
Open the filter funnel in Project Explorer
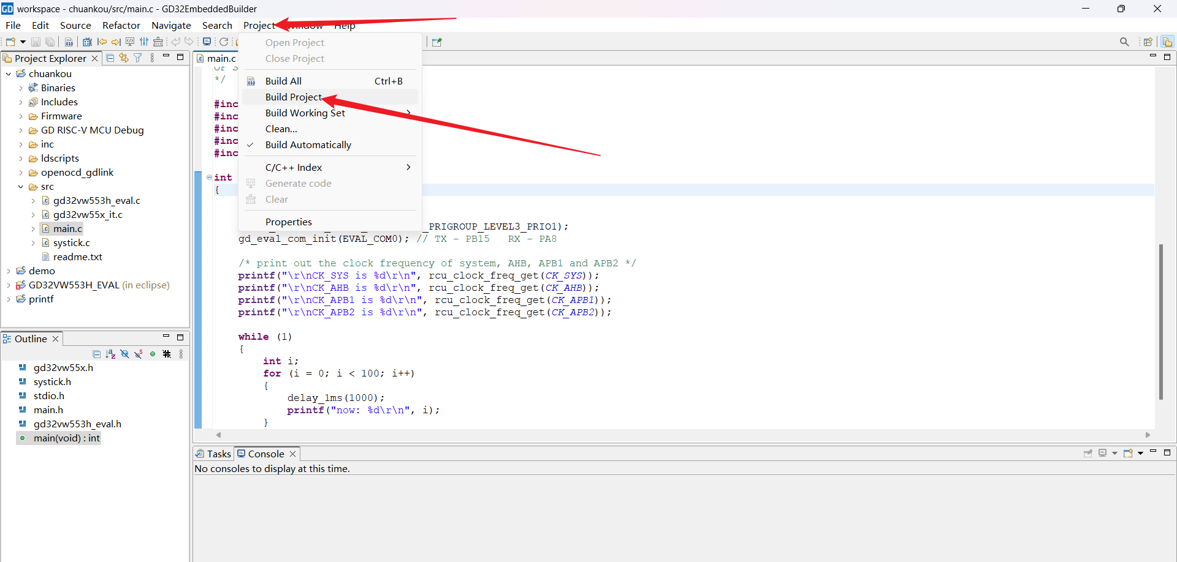(138, 58)
